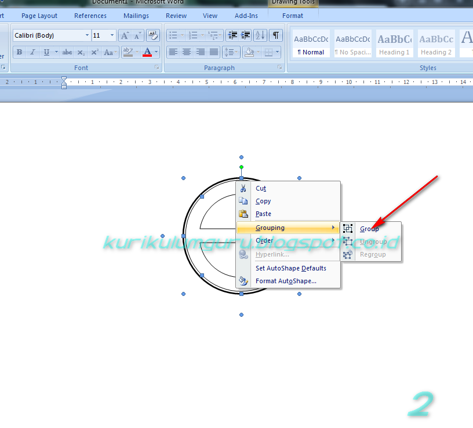
Task: Open the Order submenu in context menu
Action: (x=264, y=240)
